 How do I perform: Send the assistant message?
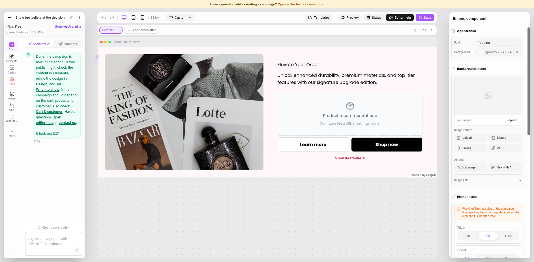[77, 250]
